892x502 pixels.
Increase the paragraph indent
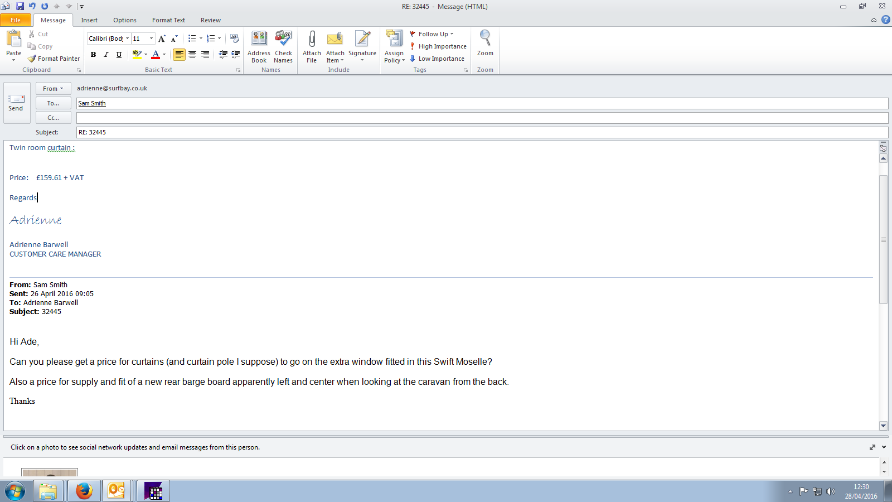pyautogui.click(x=235, y=55)
